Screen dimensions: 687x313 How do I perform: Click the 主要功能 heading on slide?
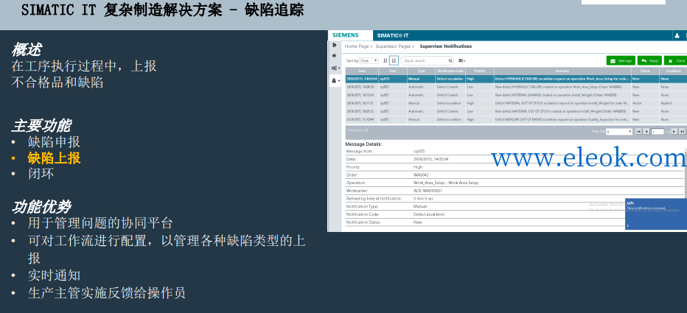(41, 126)
